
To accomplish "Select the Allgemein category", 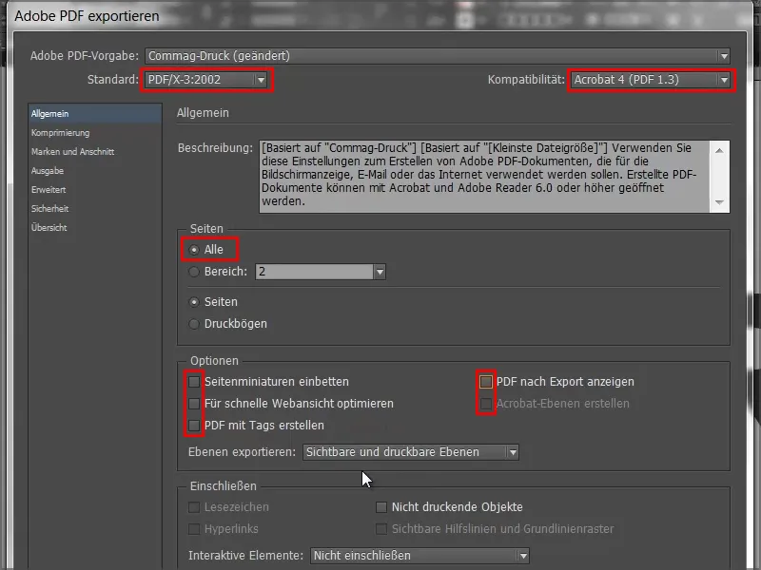I will pos(94,113).
